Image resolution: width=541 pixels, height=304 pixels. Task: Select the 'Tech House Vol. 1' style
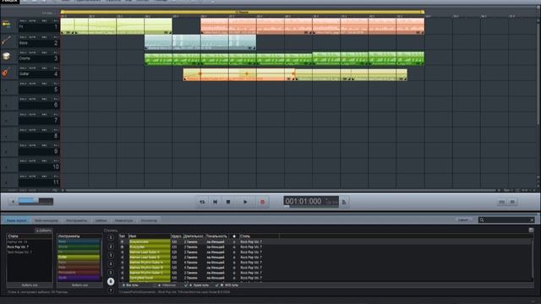tap(19, 252)
